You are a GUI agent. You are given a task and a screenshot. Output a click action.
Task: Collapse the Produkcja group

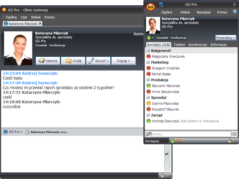click(148, 79)
